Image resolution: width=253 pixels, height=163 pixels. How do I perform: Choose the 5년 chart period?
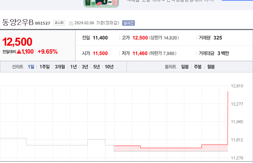[x=97, y=67]
